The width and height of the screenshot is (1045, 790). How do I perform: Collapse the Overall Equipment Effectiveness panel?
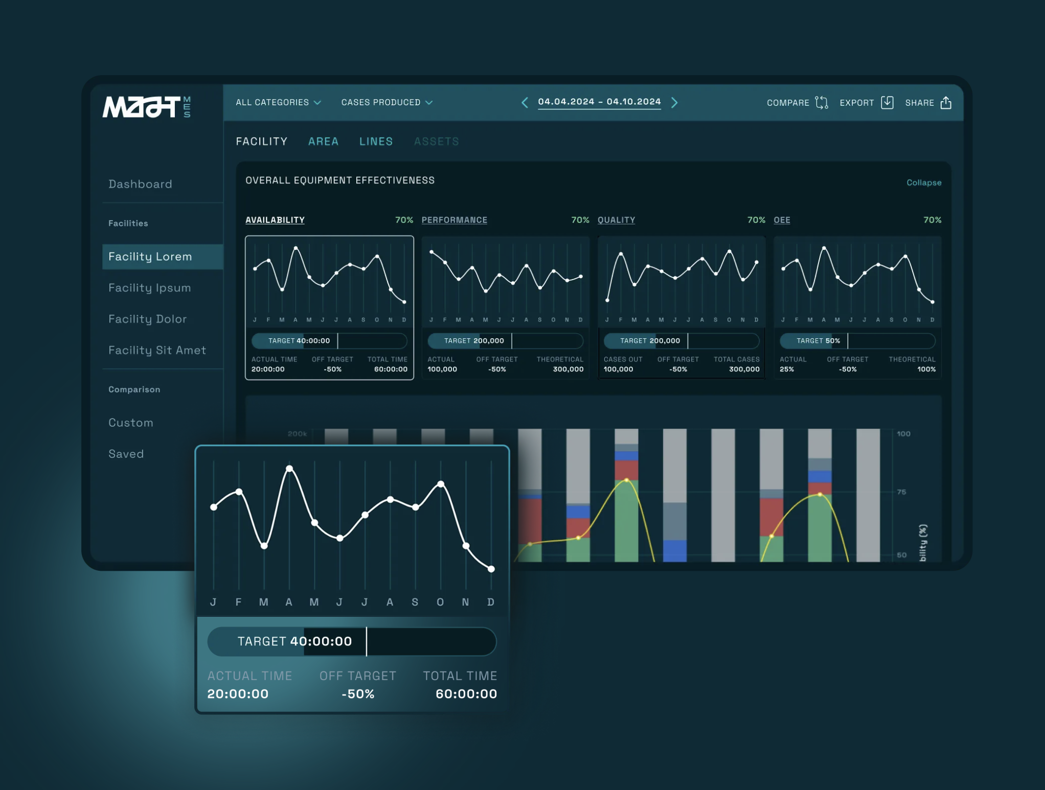tap(923, 182)
